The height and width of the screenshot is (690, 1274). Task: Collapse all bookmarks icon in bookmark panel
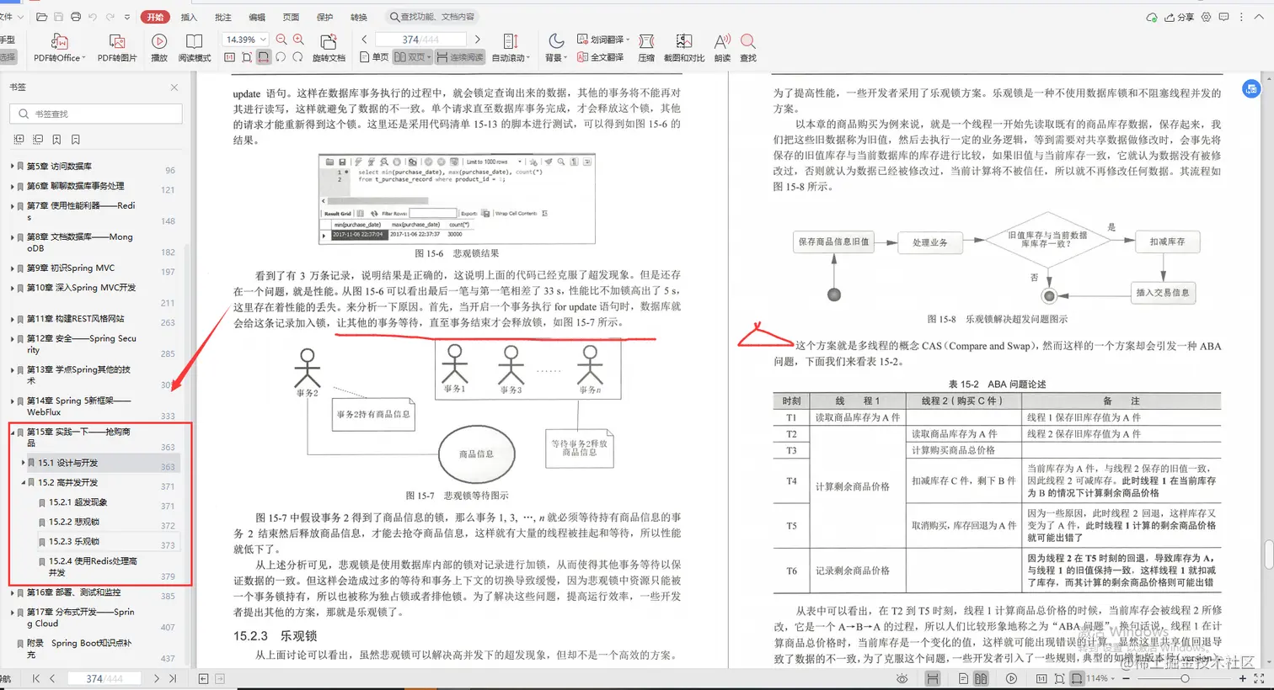coord(38,140)
